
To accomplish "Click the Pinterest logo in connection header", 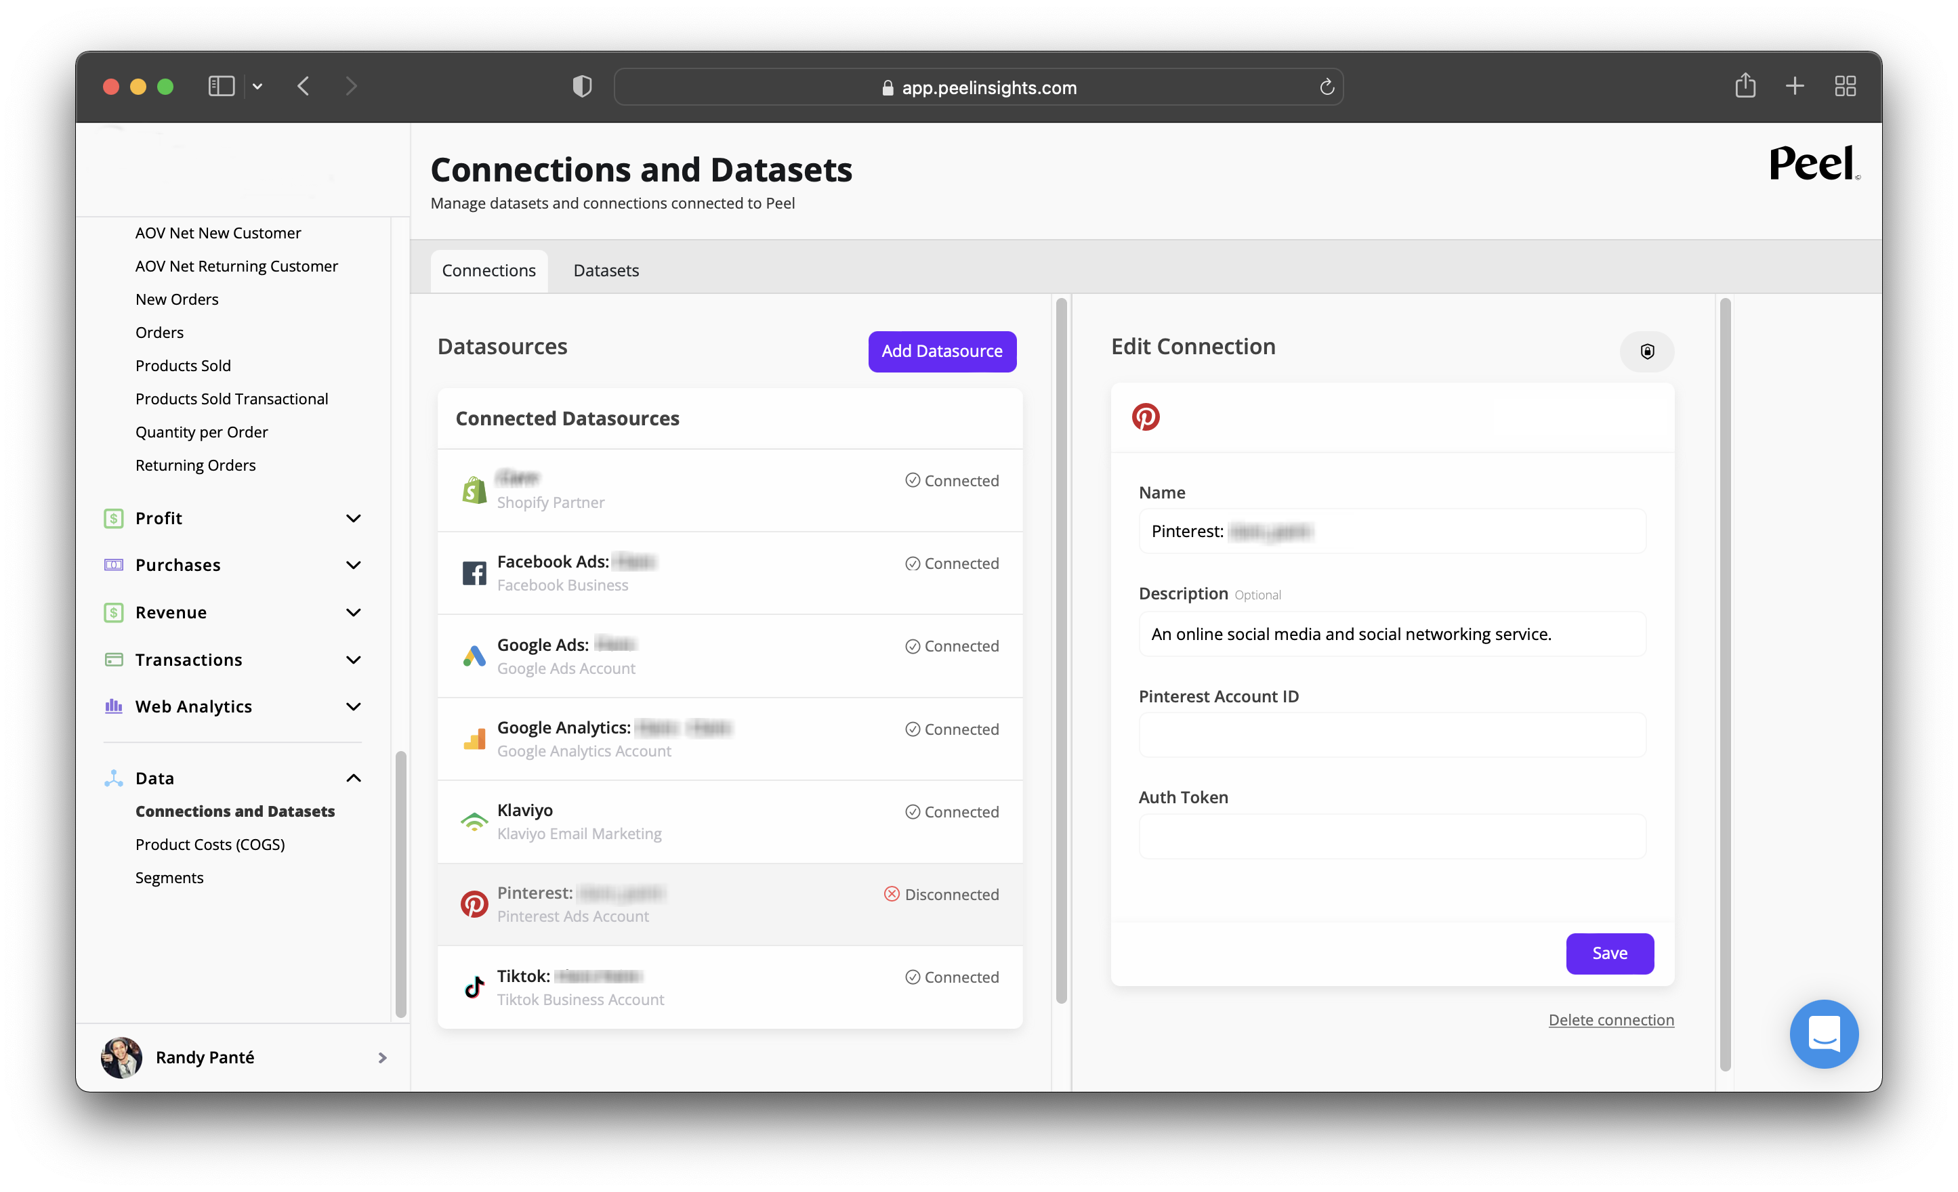I will click(1145, 417).
